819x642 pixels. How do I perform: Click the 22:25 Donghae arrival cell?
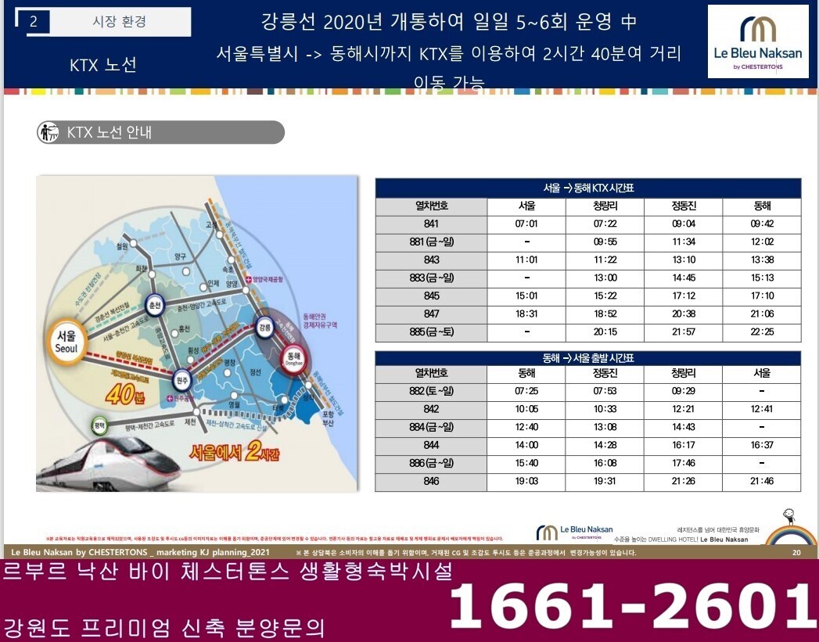[x=762, y=332]
